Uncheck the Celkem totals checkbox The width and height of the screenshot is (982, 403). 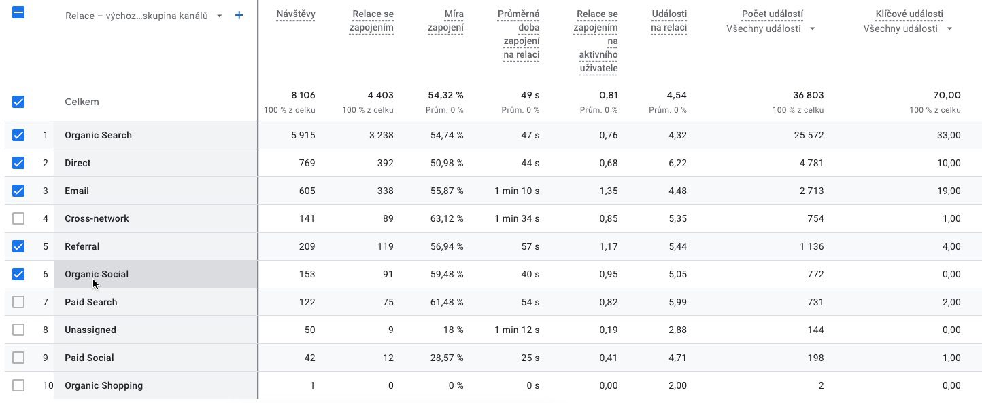coord(18,102)
